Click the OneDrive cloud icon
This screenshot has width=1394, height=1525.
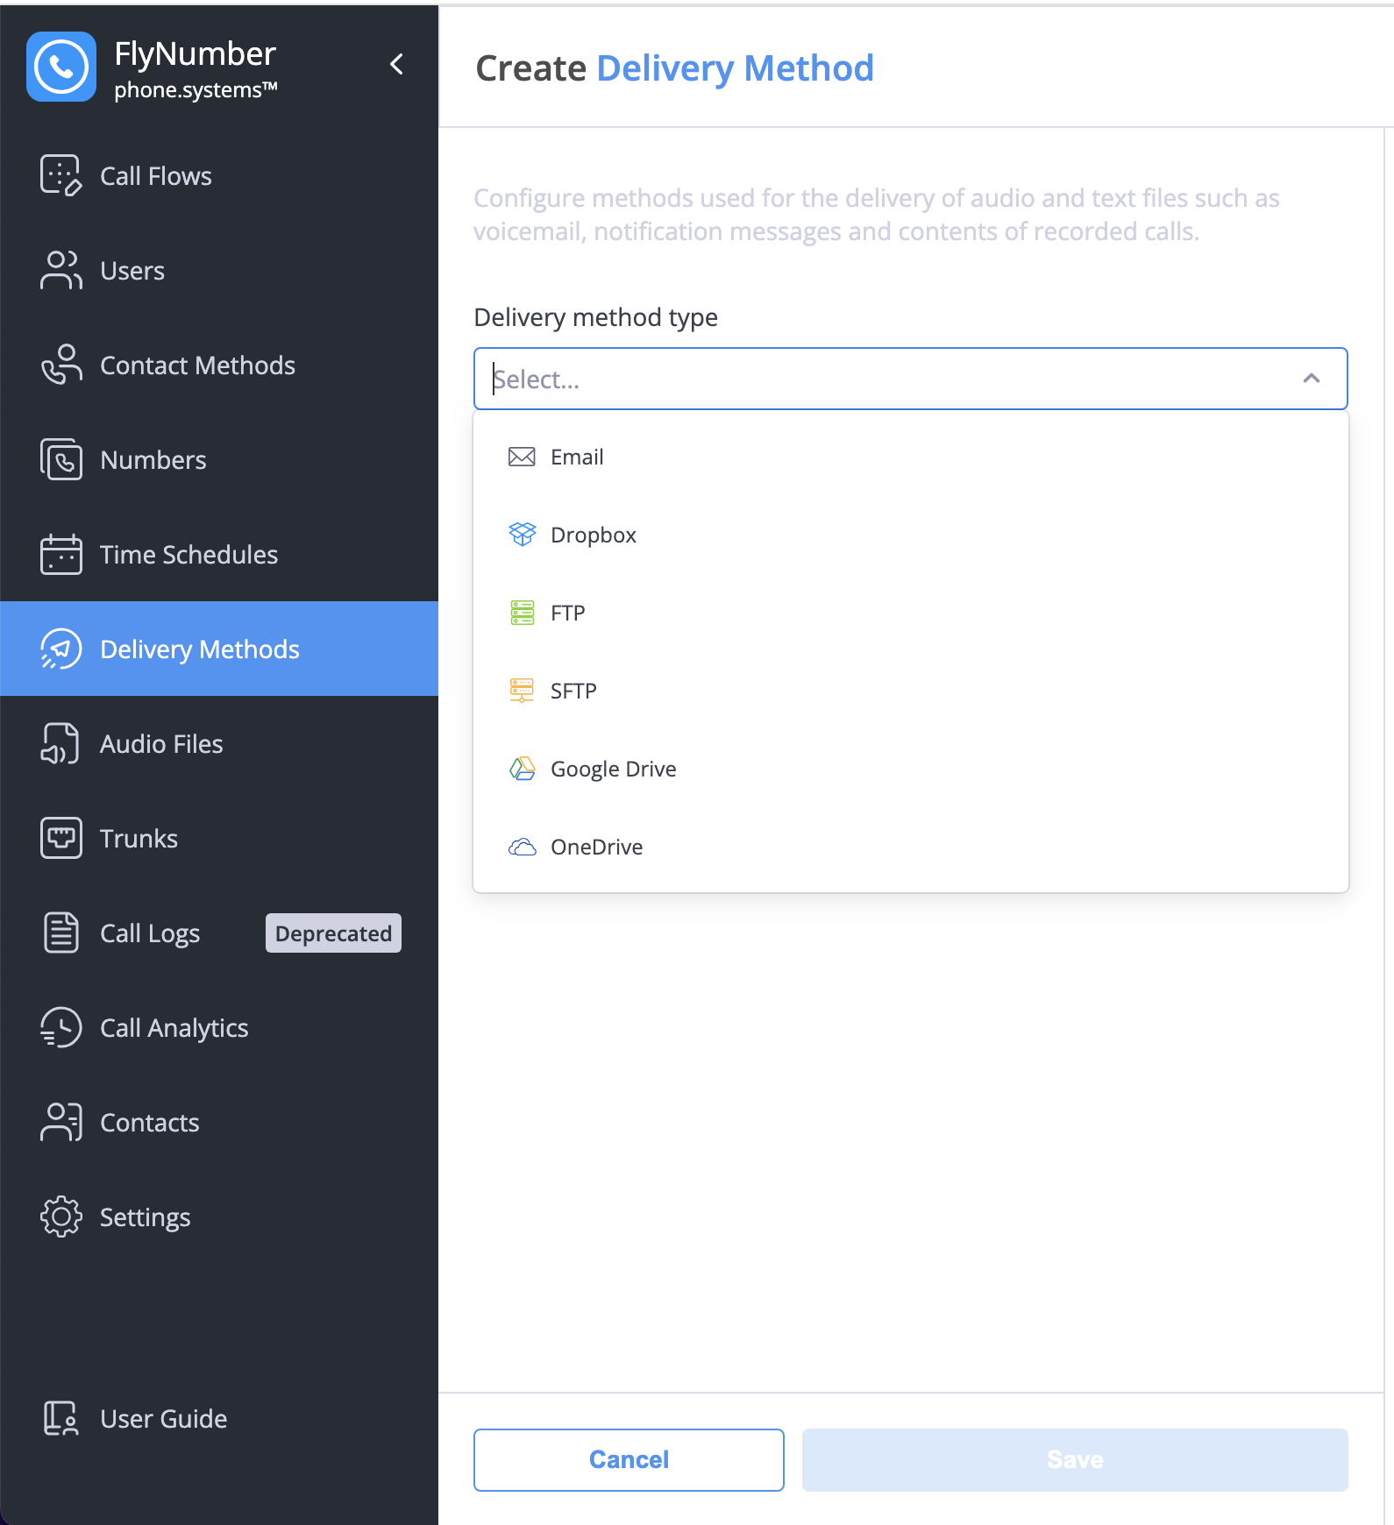(x=522, y=847)
